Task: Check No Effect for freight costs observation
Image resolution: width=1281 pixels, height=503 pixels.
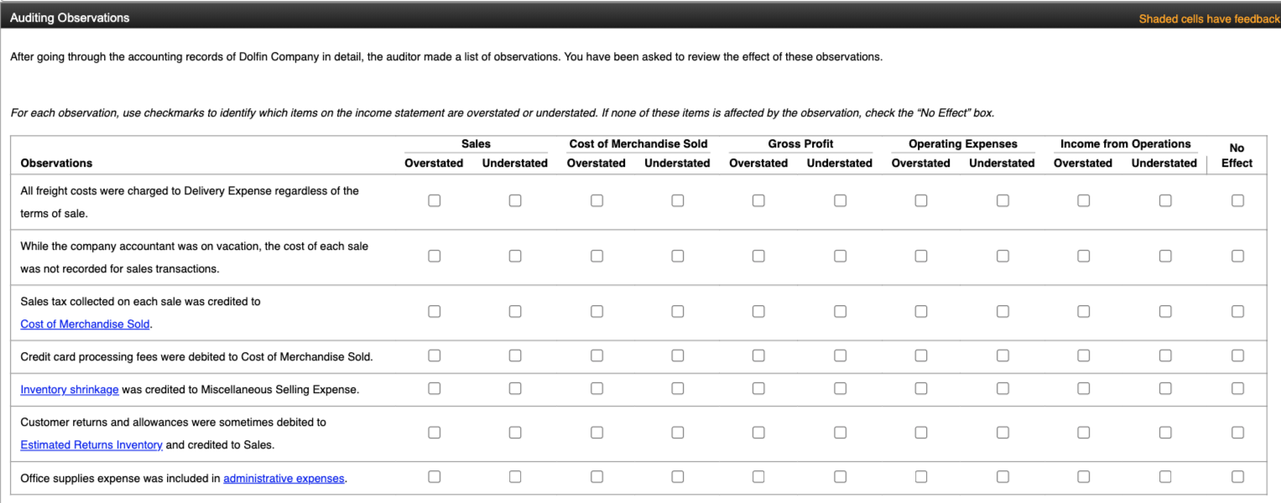Action: (1237, 200)
